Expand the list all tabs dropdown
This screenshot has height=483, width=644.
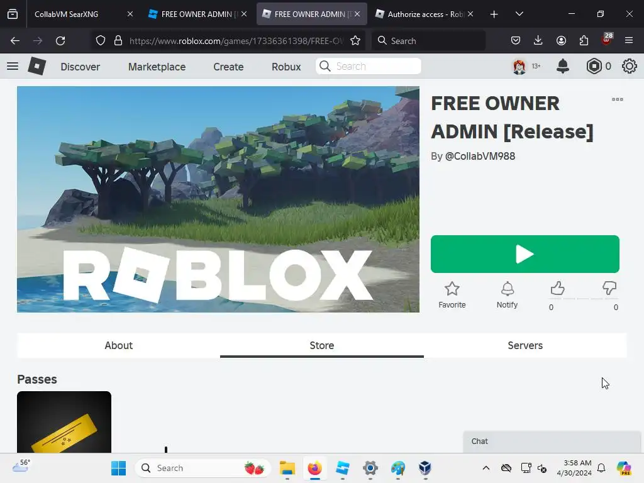coord(519,14)
